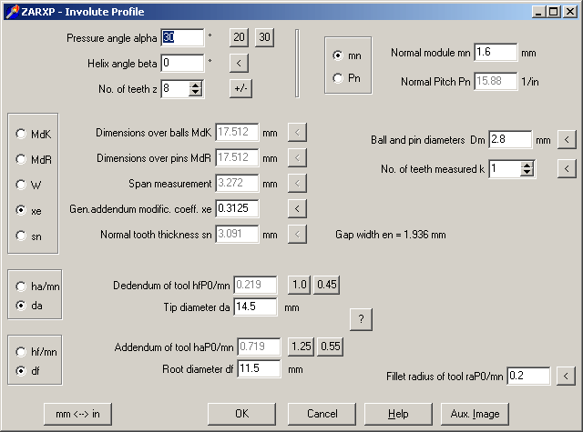Click '<' button beside Ball and pin diameters

pyautogui.click(x=566, y=139)
